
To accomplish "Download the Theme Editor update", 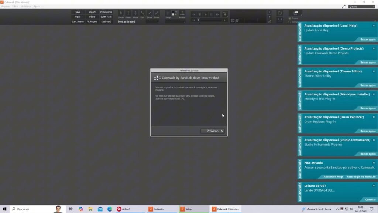I will [x=368, y=85].
